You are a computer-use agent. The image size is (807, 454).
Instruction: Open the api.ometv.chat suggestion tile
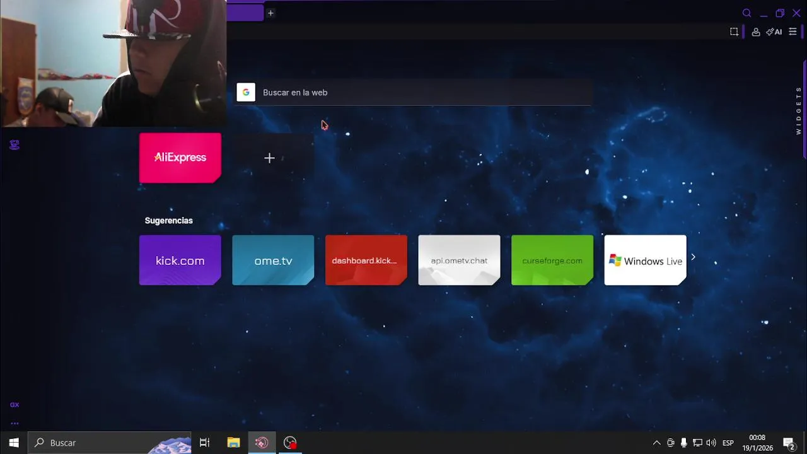[x=459, y=260]
